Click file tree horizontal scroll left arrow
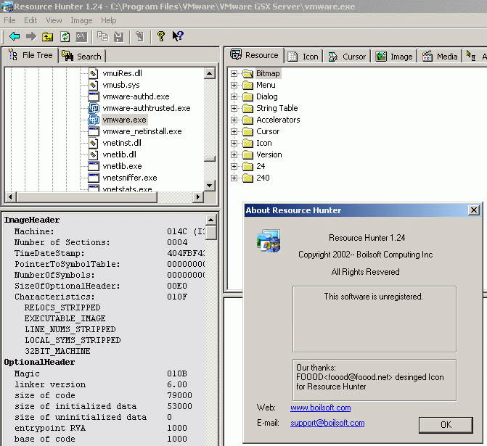The height and width of the screenshot is (446, 487). (x=11, y=197)
